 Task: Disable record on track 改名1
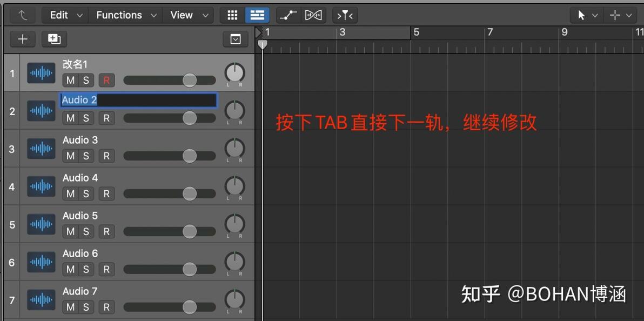coord(107,80)
